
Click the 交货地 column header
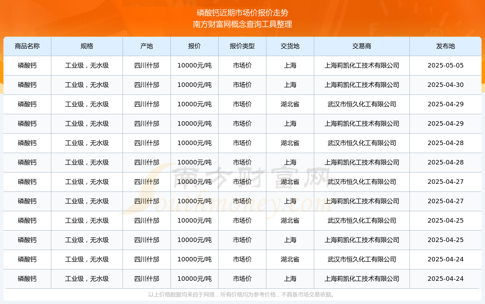(x=290, y=46)
